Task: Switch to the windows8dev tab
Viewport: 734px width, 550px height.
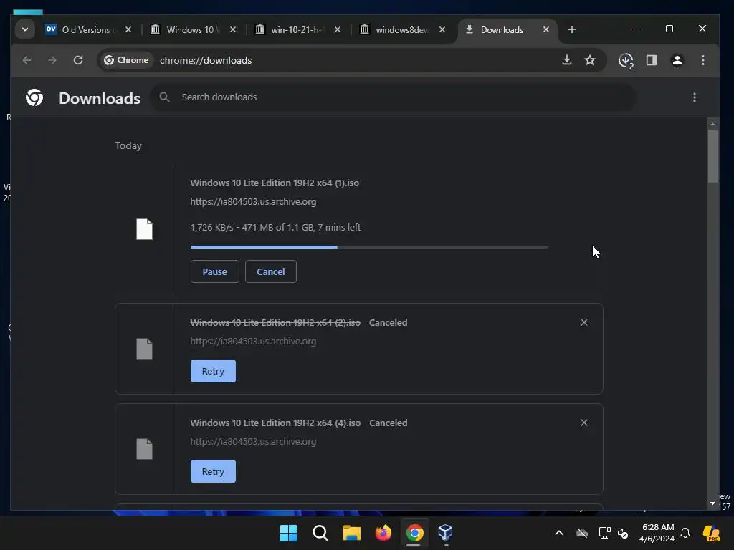Action: click(403, 29)
